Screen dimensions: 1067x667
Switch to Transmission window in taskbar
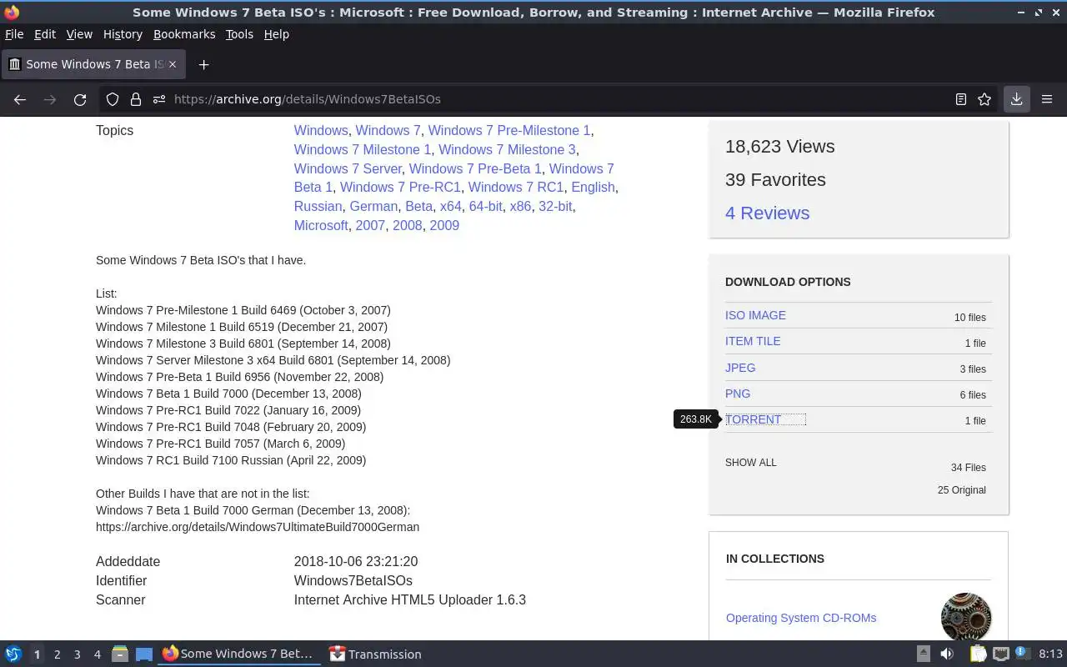click(x=375, y=654)
